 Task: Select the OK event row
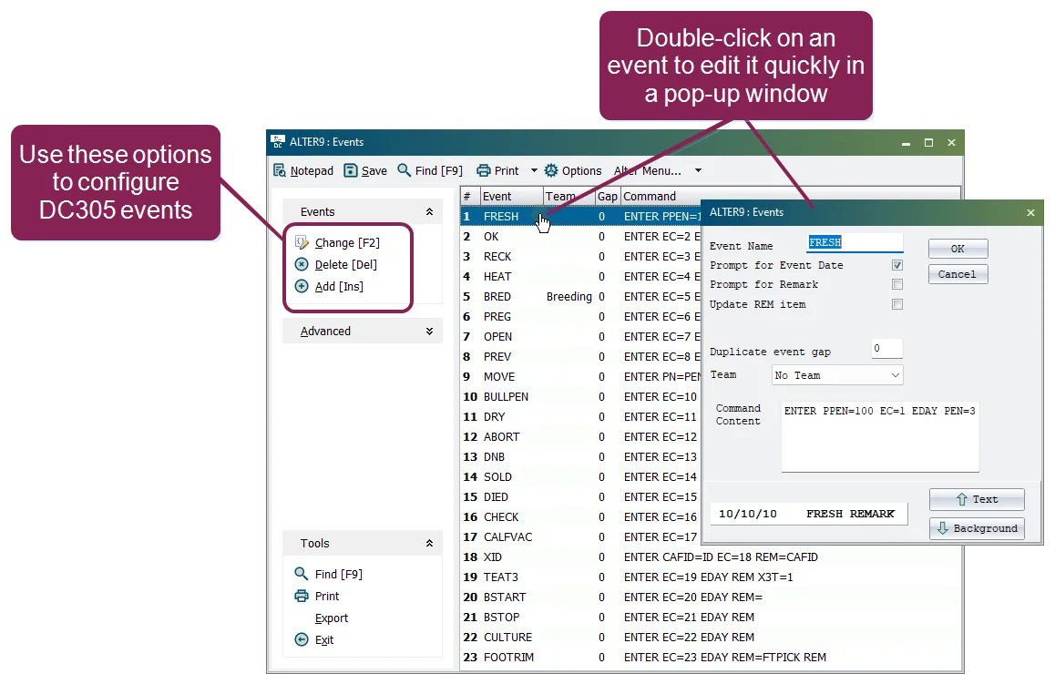tap(580, 237)
